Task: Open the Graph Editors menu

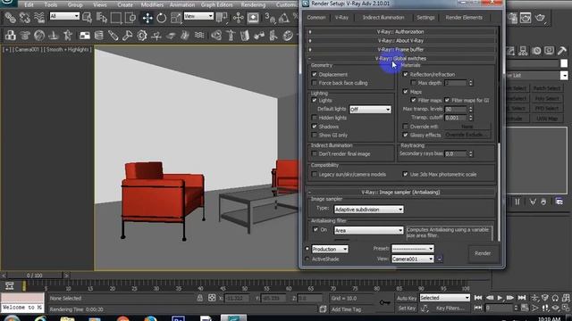Action: coord(216,4)
